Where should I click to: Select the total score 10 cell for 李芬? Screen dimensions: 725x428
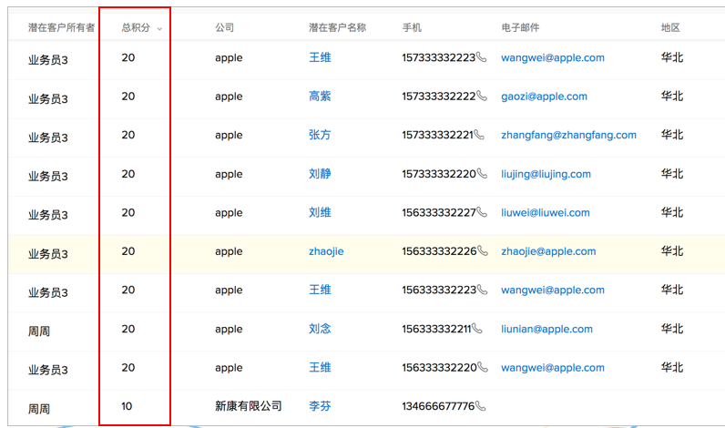pyautogui.click(x=127, y=406)
